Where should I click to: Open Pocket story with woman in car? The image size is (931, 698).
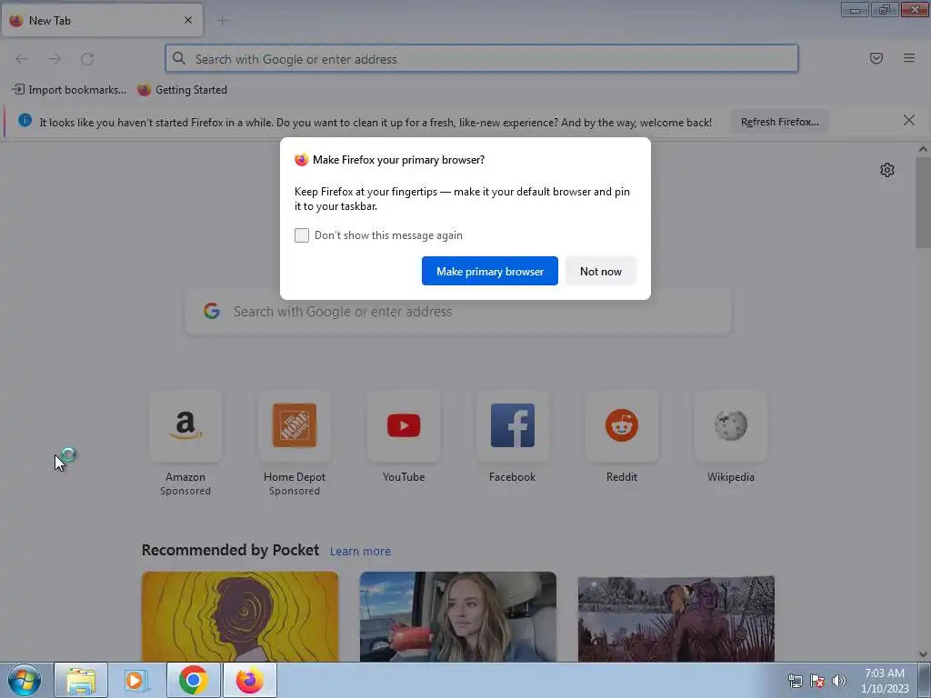[x=458, y=617]
